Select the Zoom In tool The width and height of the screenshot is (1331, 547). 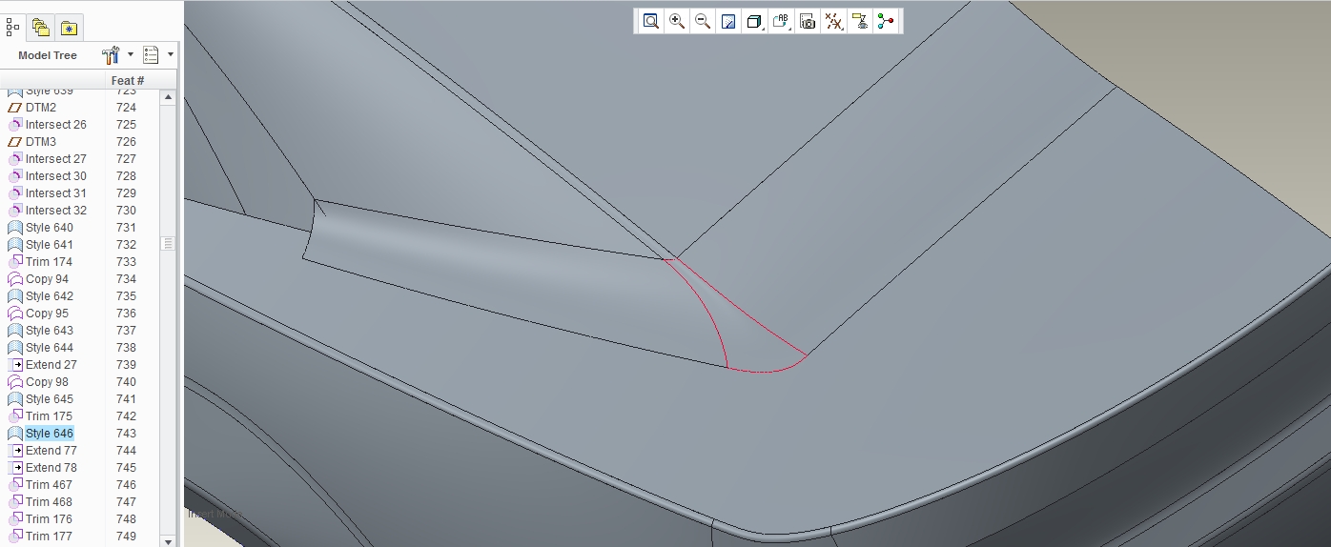click(677, 21)
